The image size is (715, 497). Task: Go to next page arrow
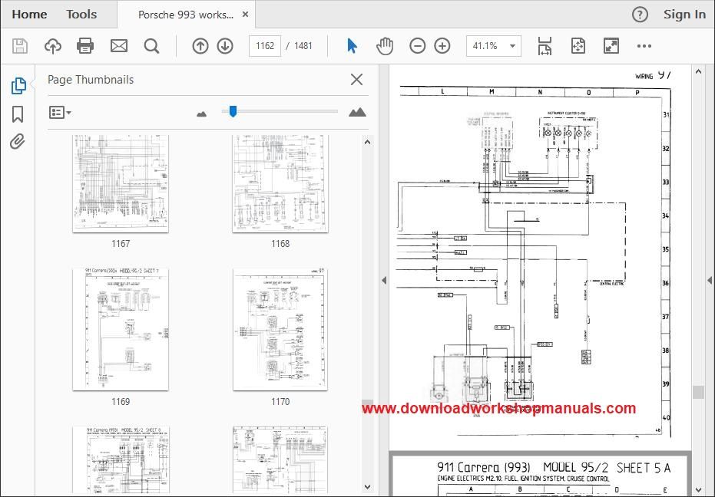pyautogui.click(x=225, y=46)
